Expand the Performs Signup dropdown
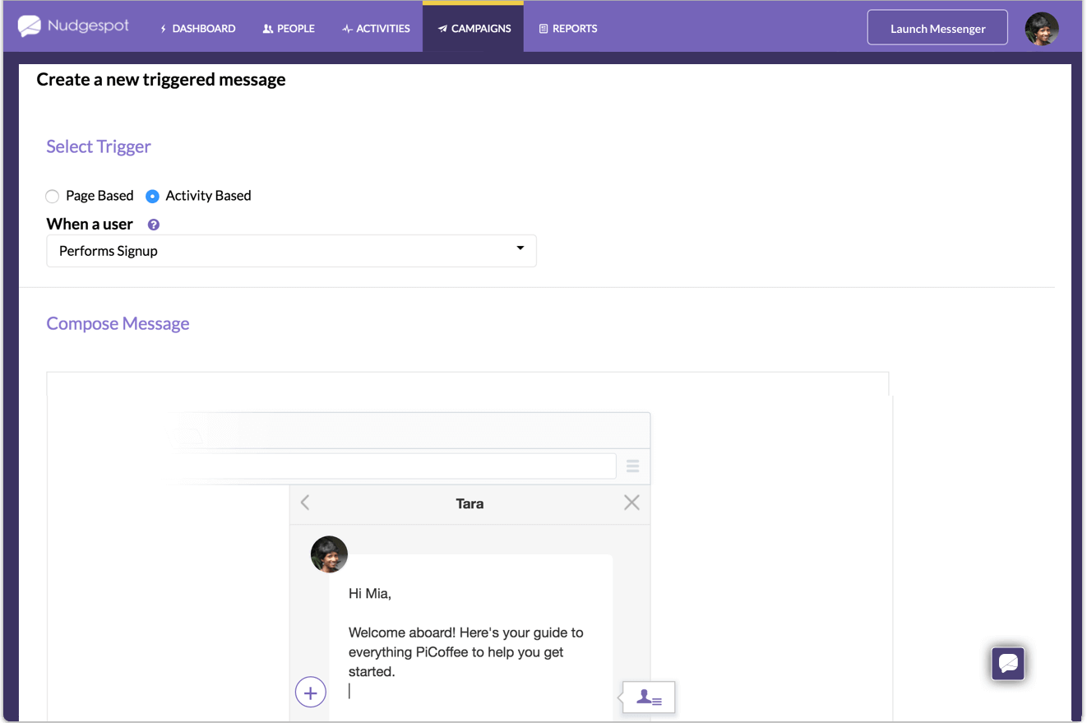 click(x=291, y=251)
